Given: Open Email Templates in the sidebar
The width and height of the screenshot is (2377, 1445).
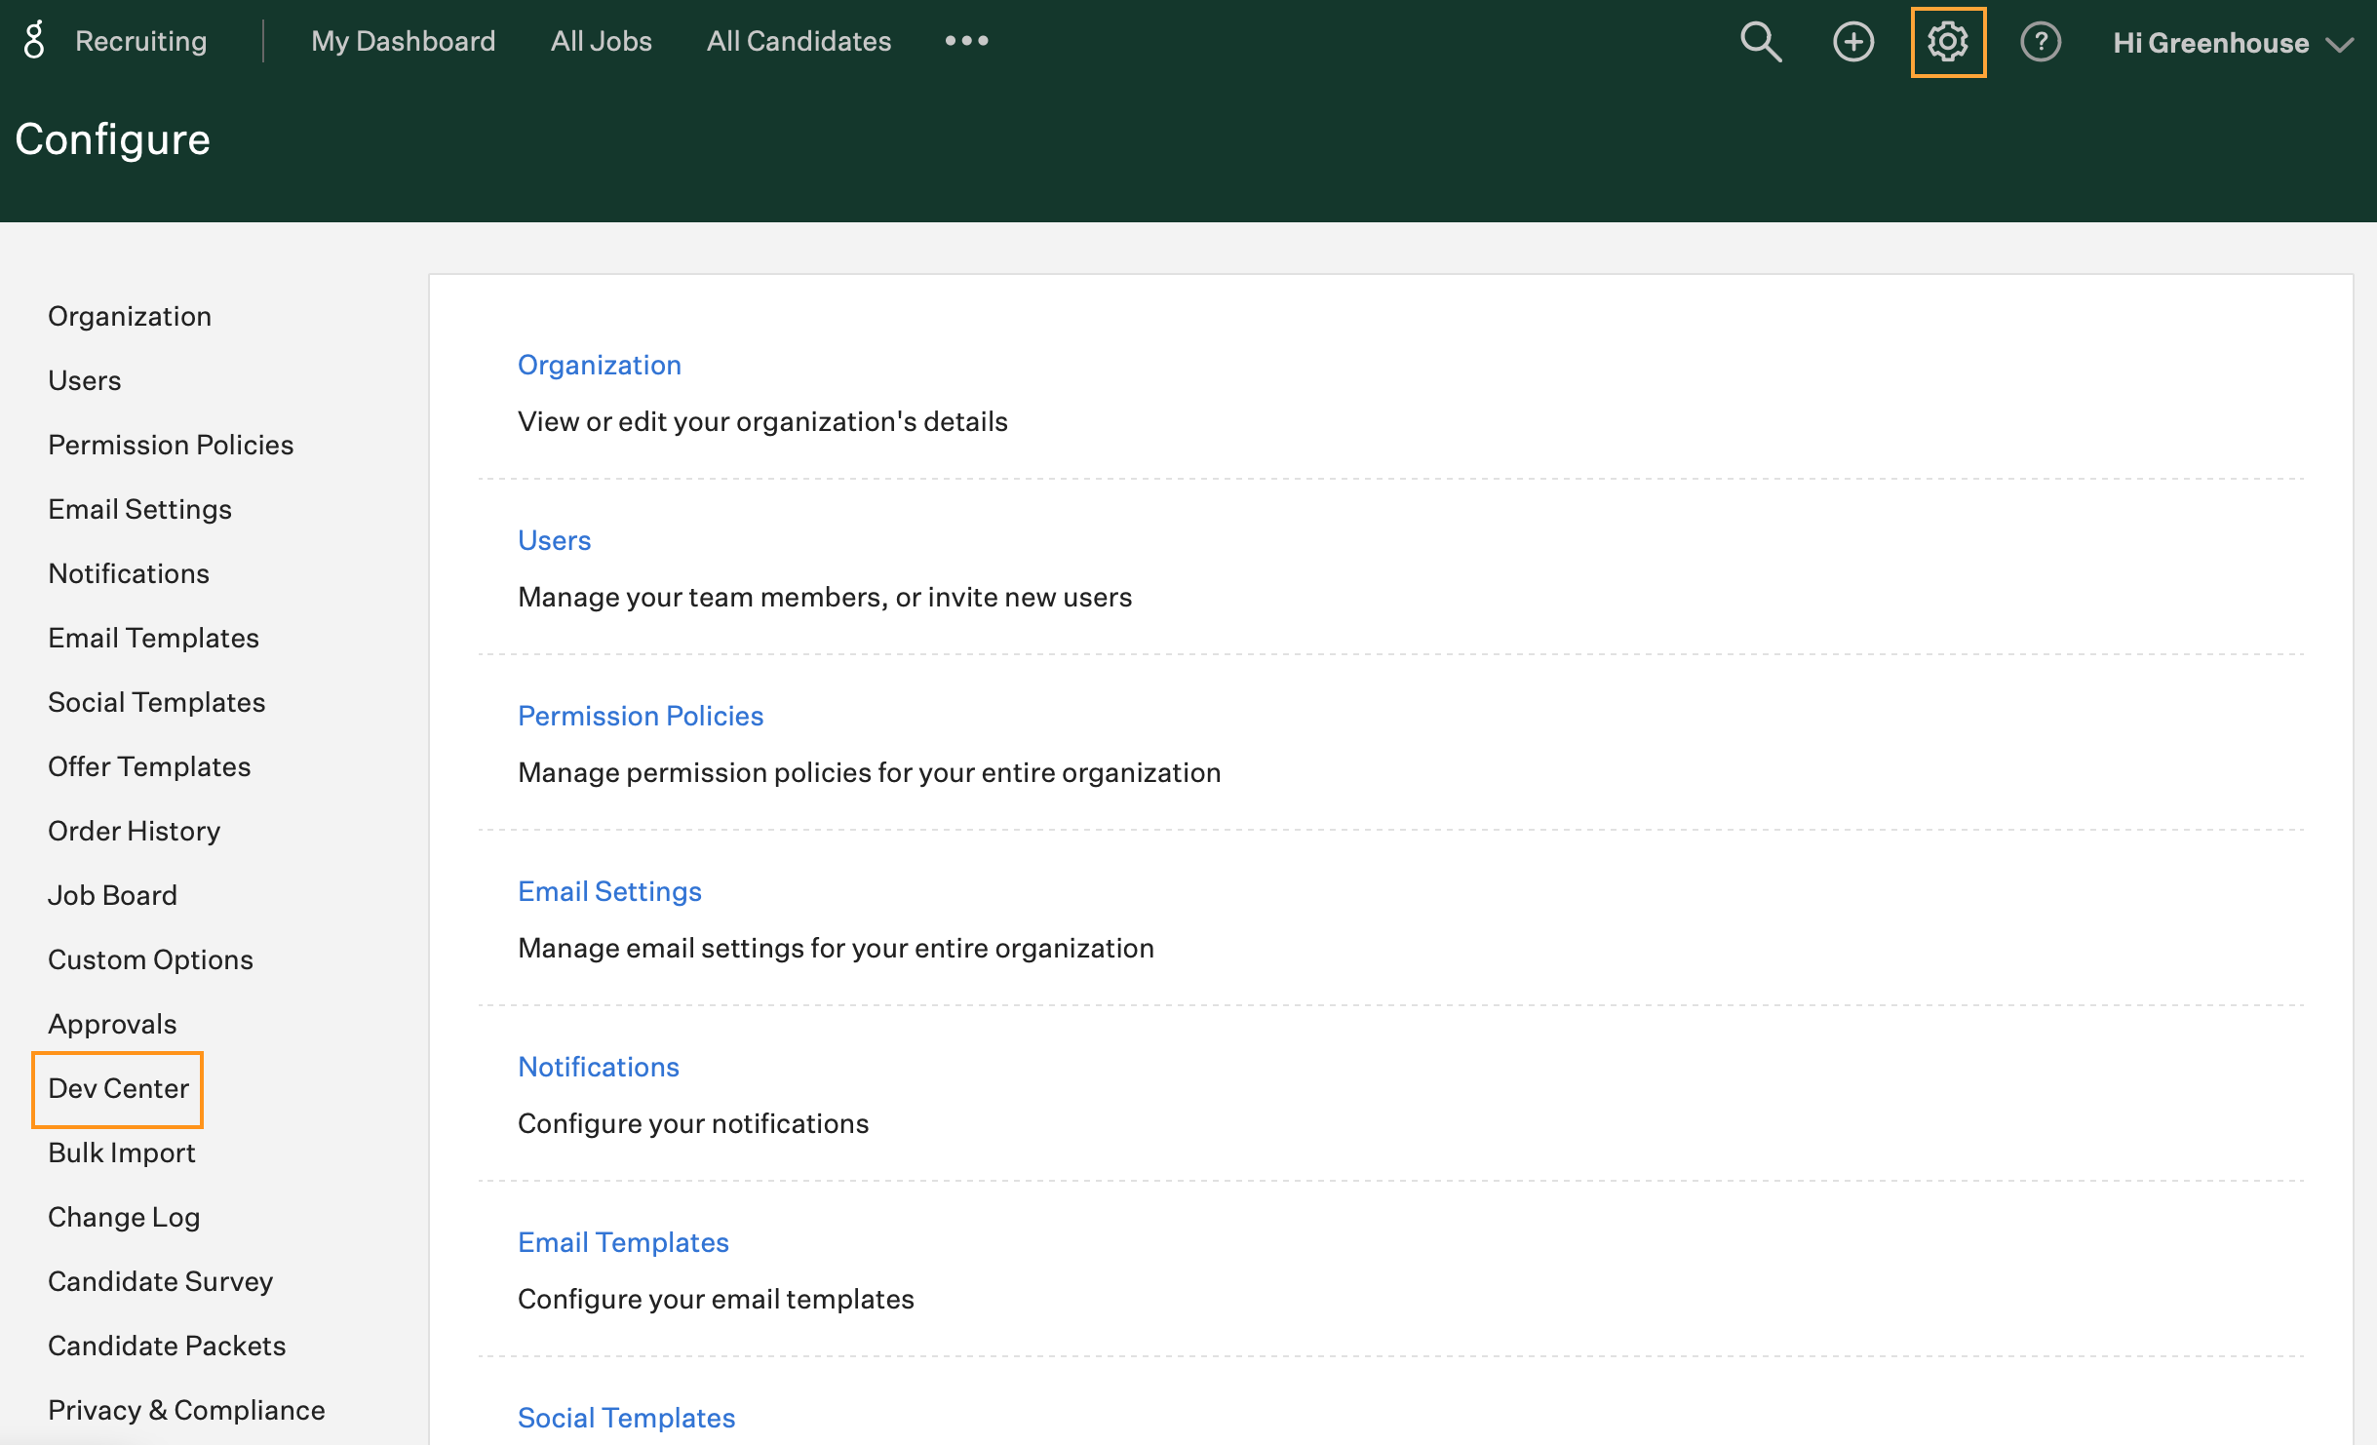Looking at the screenshot, I should coord(153,638).
